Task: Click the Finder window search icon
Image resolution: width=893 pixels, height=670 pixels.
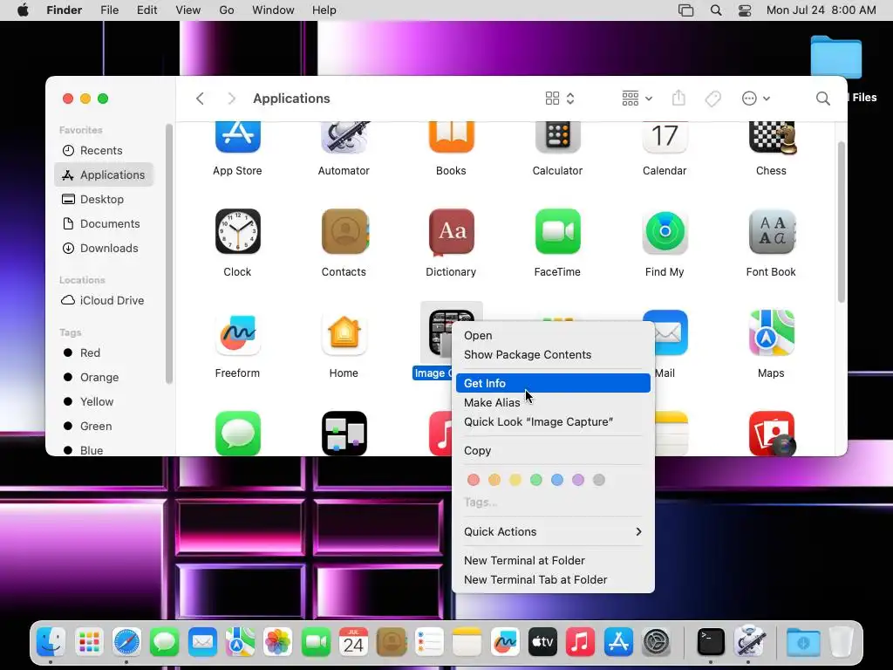Action: (822, 99)
